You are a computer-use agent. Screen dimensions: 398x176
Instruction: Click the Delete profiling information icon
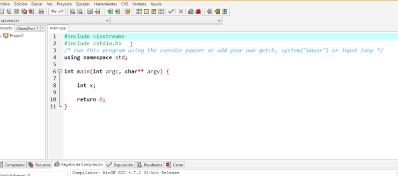pyautogui.click(x=198, y=11)
